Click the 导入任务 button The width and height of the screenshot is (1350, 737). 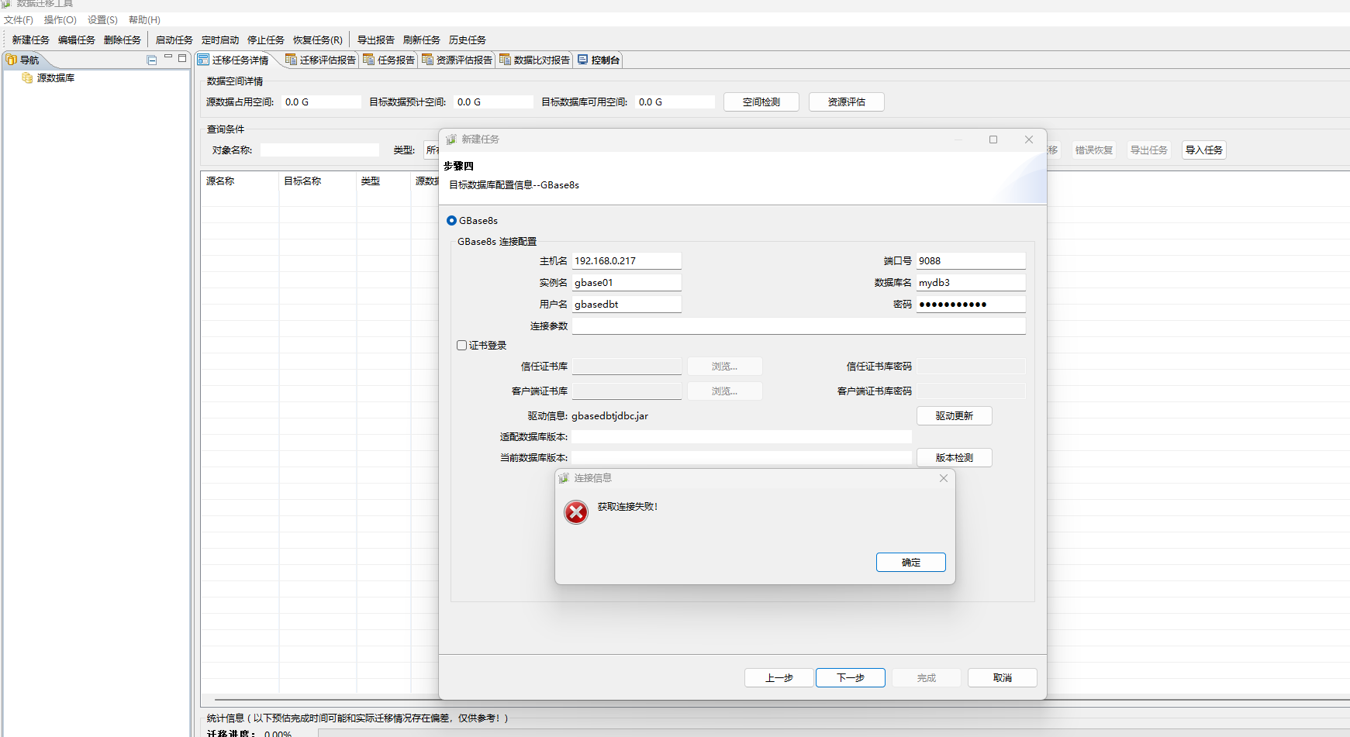pos(1204,150)
